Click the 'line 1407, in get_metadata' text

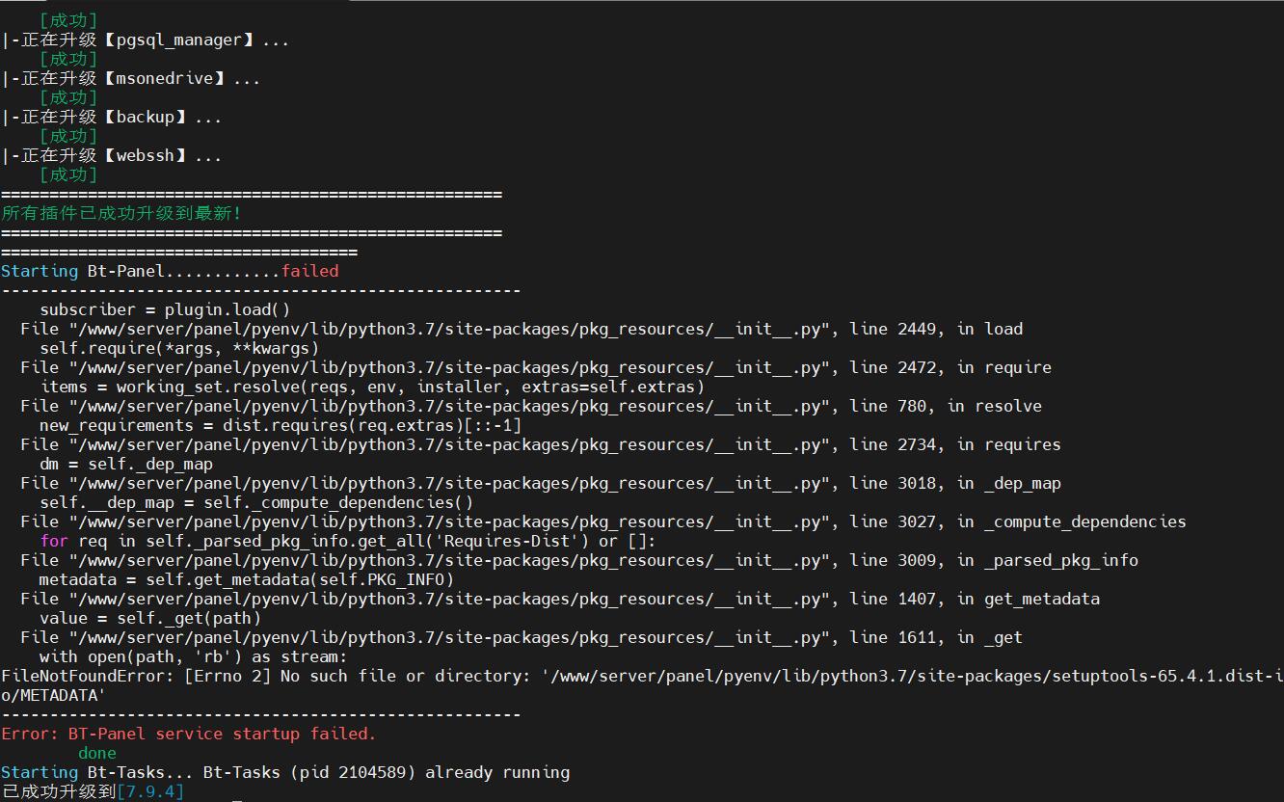pyautogui.click(x=975, y=599)
